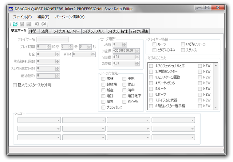Image resolution: width=233 pixels, height=162 pixels.
Task: Click the プレイヤー名 text field
Action: point(53,40)
